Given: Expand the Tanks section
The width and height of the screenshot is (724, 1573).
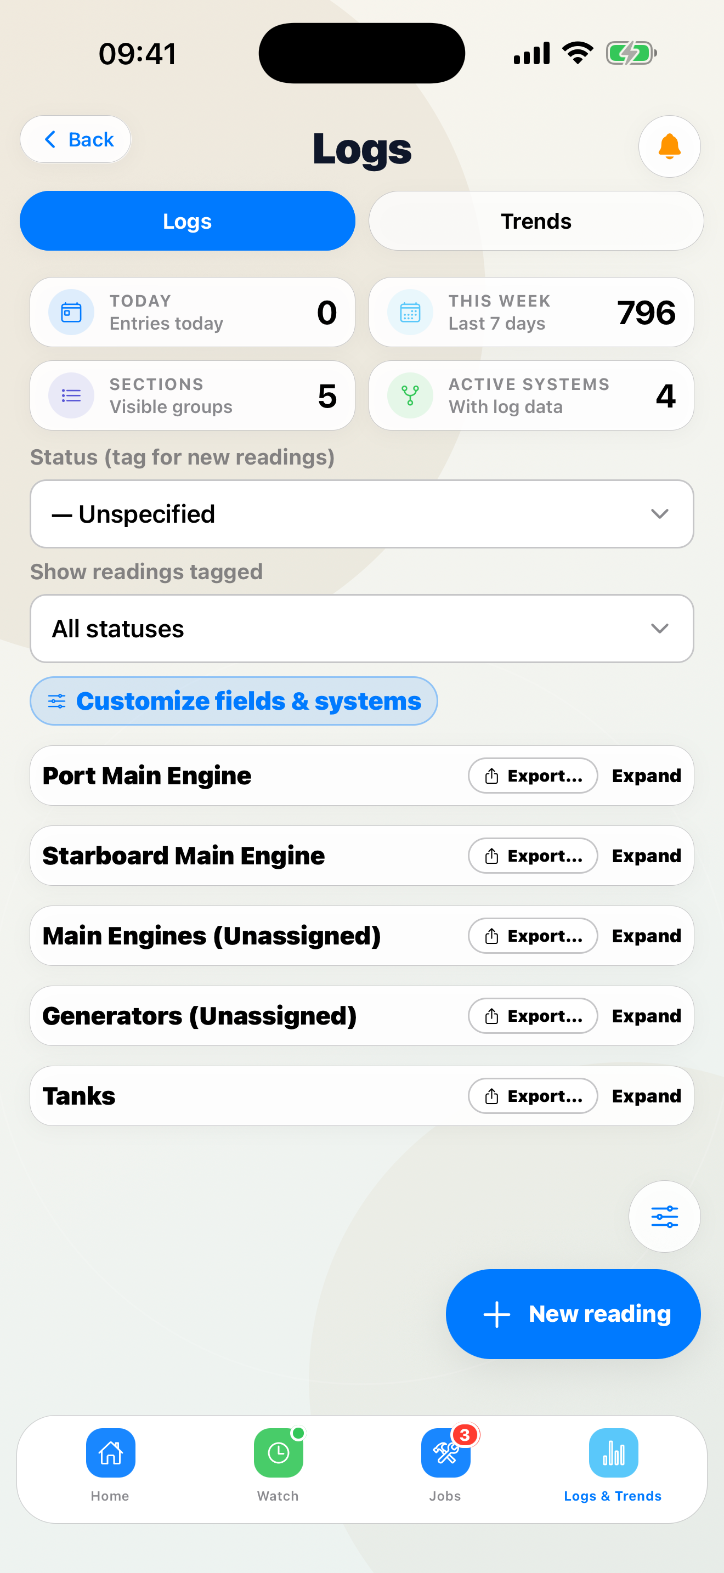Looking at the screenshot, I should click(647, 1096).
